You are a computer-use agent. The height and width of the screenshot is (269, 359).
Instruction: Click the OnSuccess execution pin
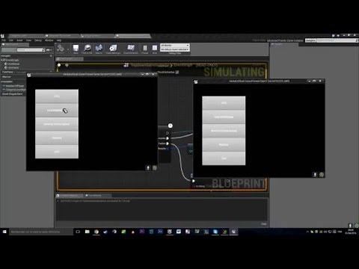click(168, 138)
